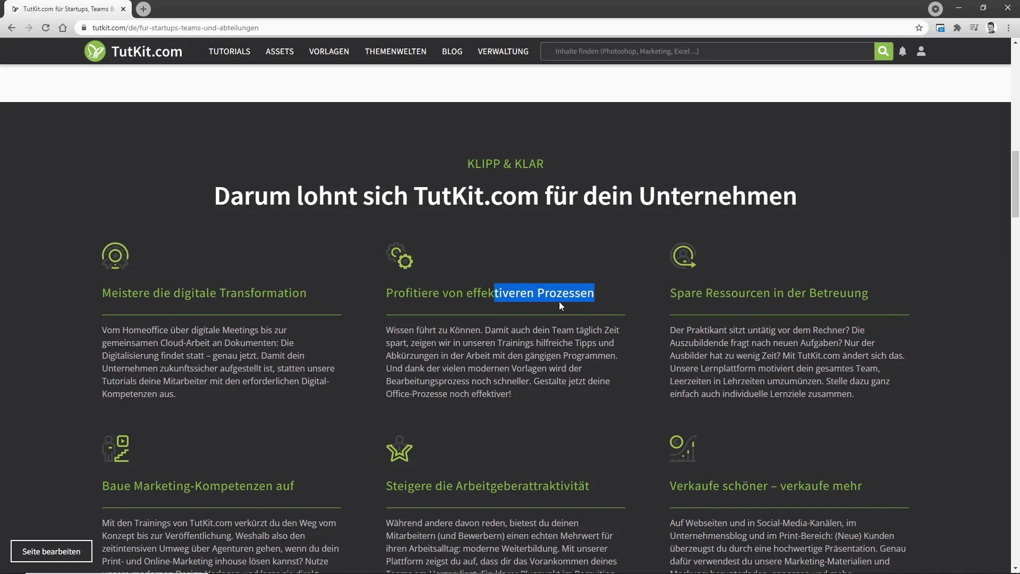Click the green search magnifier button
The height and width of the screenshot is (574, 1020).
(x=883, y=52)
